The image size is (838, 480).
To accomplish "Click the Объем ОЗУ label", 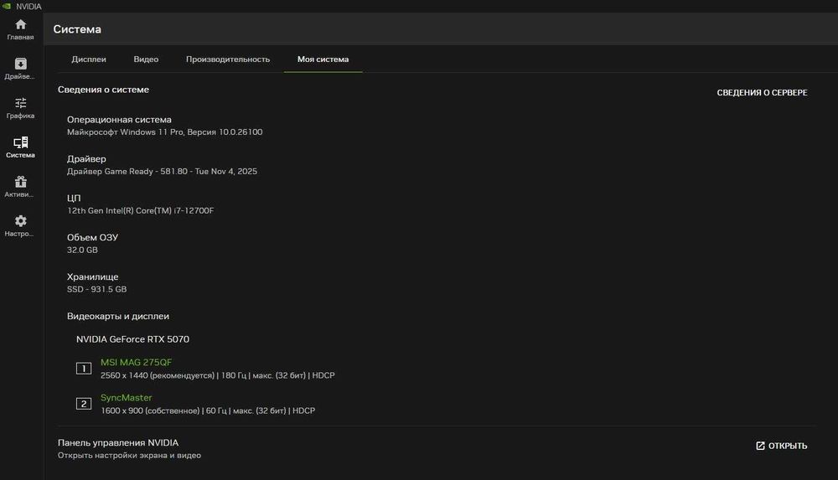I will (92, 237).
